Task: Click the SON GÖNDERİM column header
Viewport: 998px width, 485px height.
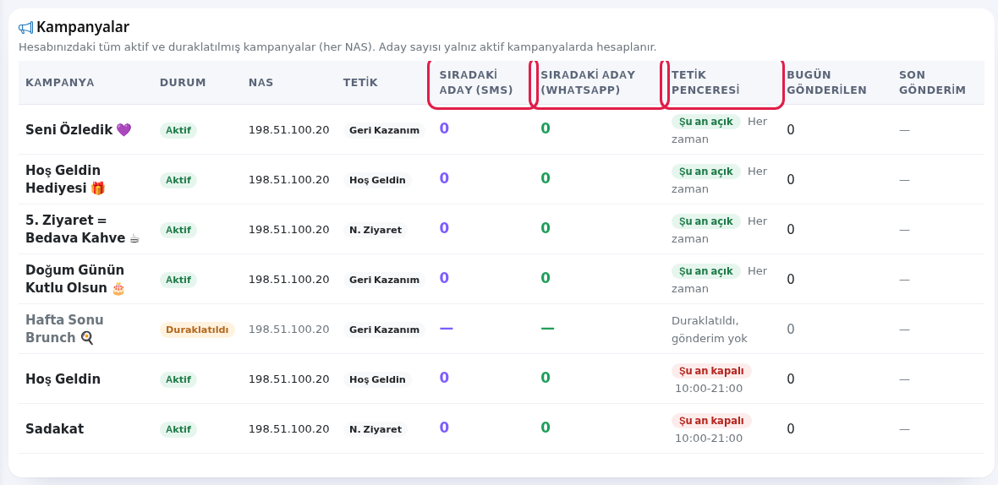Action: (932, 83)
